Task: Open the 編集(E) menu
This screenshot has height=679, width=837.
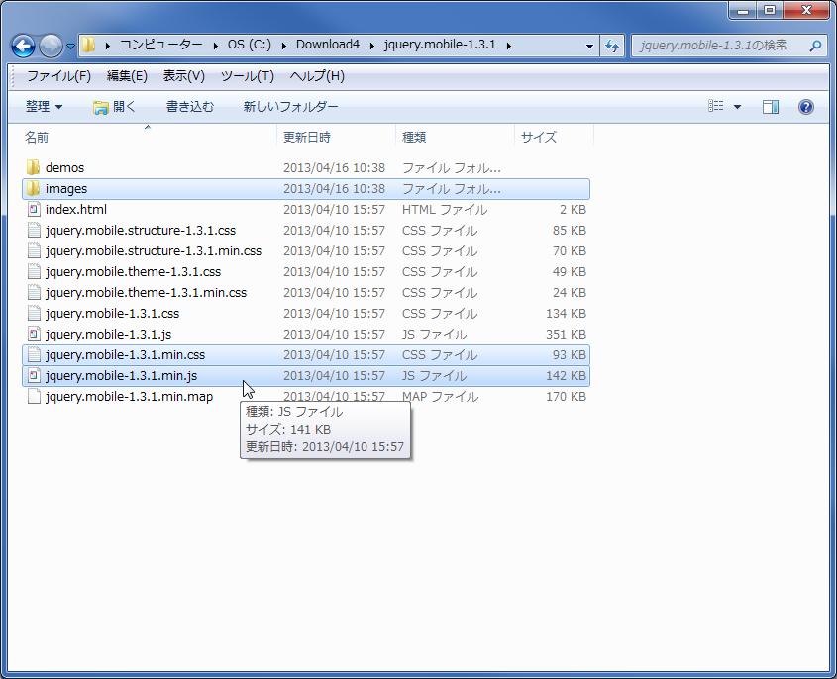Action: (127, 76)
